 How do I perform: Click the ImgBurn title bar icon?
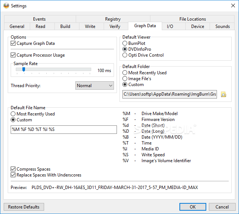[x=6, y=6]
